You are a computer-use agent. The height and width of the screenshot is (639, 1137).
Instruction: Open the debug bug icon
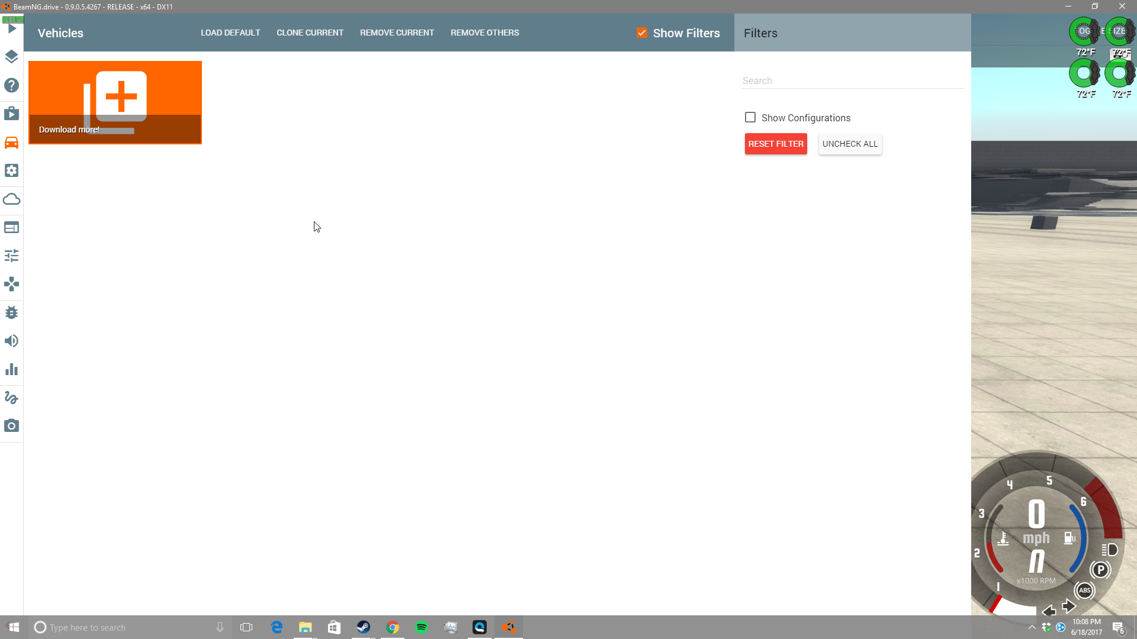click(x=12, y=312)
